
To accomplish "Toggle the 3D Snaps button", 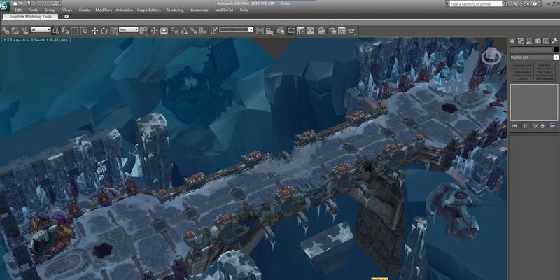I will 174,31.
